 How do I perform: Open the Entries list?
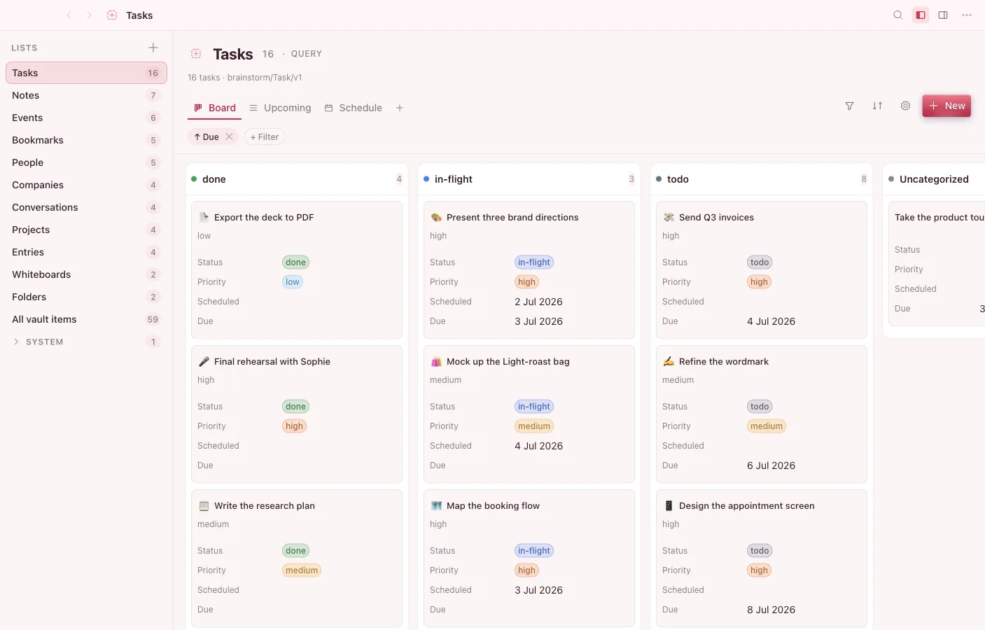pyautogui.click(x=86, y=252)
